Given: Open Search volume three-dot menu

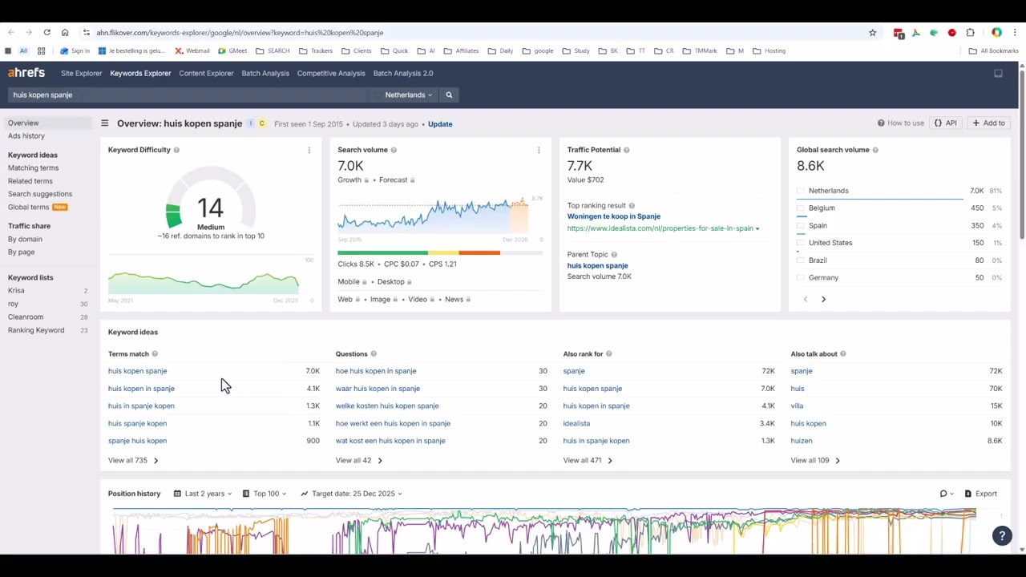Looking at the screenshot, I should pos(539,150).
